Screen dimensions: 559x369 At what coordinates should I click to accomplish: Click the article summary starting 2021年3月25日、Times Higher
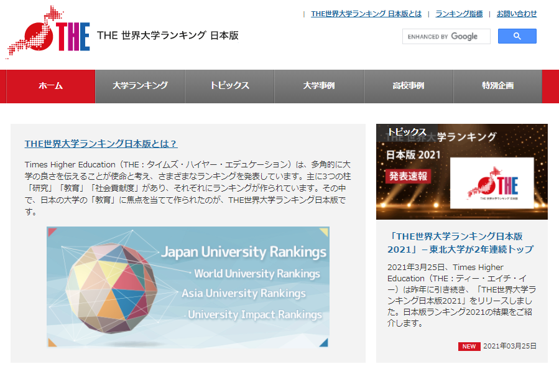pos(461,295)
